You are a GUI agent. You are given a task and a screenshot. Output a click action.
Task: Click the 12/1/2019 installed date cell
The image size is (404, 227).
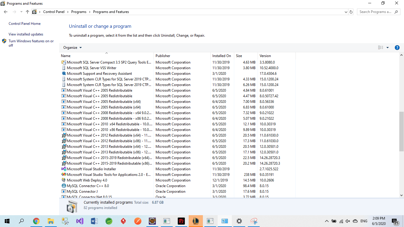pyautogui.click(x=220, y=180)
